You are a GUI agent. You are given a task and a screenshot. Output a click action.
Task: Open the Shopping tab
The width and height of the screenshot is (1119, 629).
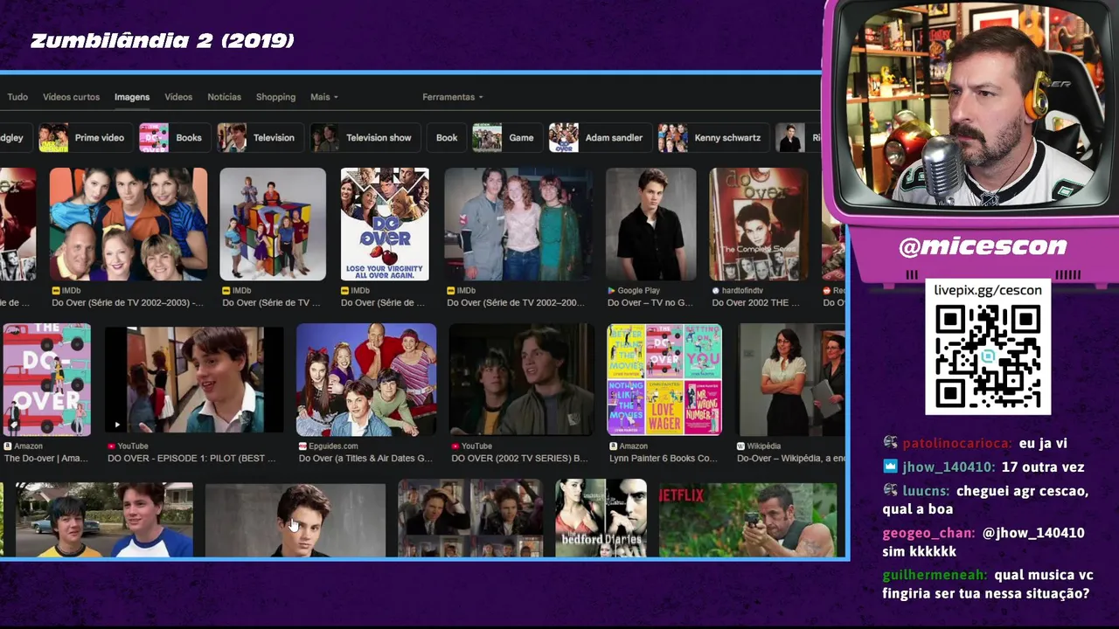pyautogui.click(x=275, y=97)
